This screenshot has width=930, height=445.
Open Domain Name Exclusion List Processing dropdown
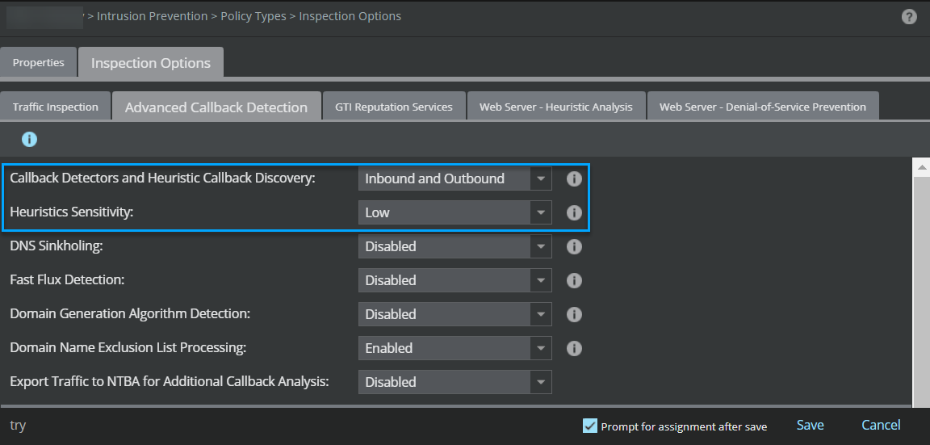point(455,348)
